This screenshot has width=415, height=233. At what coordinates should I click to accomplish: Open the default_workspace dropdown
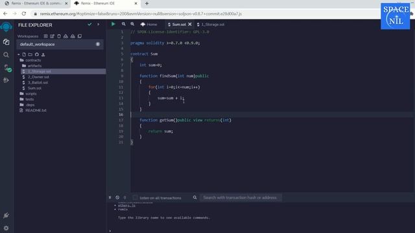pos(60,44)
